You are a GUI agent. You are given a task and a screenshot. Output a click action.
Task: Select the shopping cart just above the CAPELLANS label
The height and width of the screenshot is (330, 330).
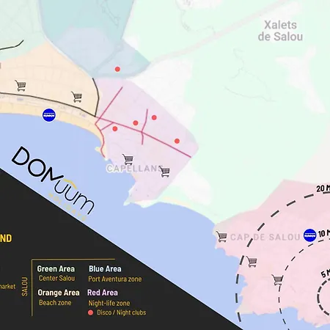(x=128, y=159)
